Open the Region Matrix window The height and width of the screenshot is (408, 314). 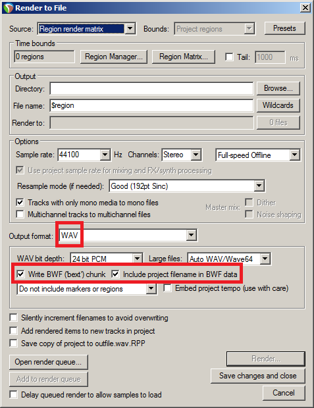point(184,57)
